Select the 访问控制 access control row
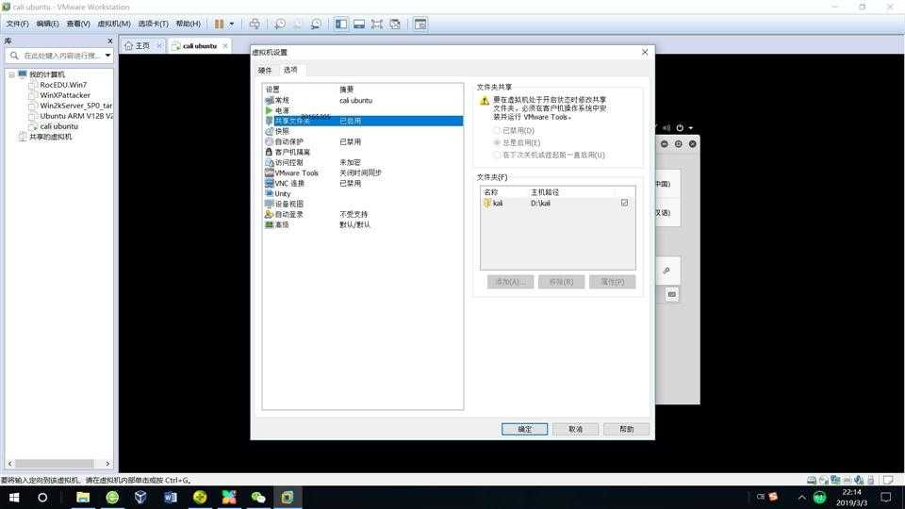 (363, 163)
